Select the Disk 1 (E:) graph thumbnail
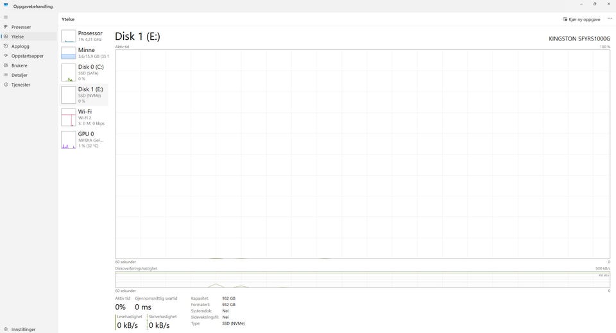This screenshot has width=616, height=333. [x=69, y=95]
